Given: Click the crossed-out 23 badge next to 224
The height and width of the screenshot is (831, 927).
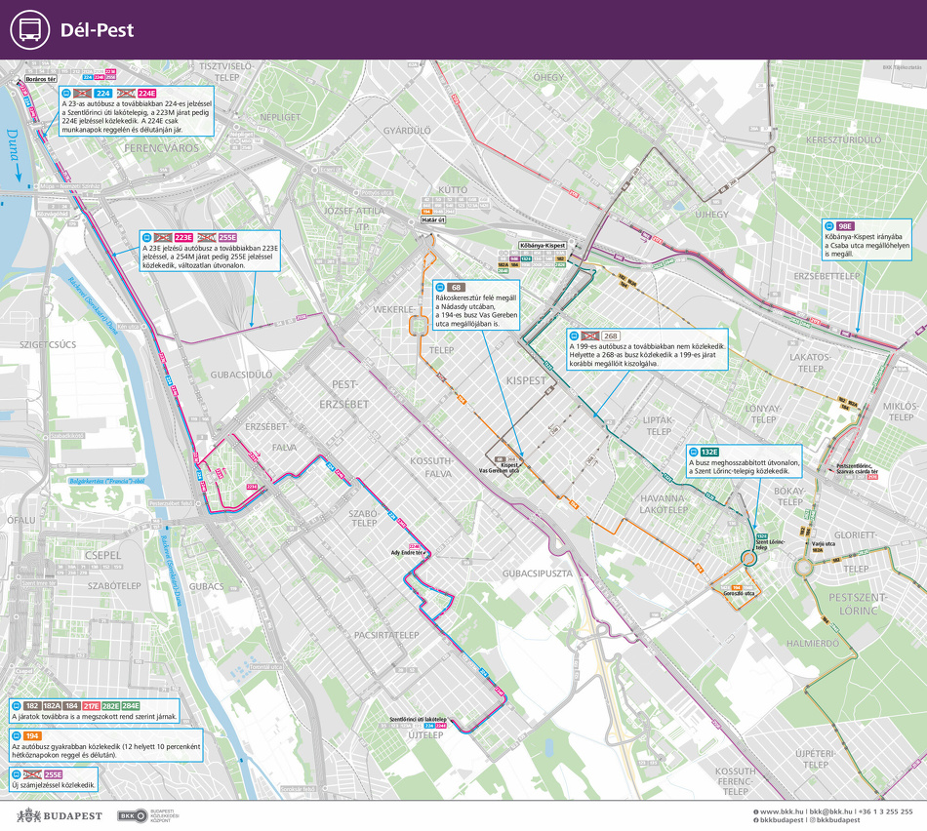Looking at the screenshot, I should click(82, 94).
